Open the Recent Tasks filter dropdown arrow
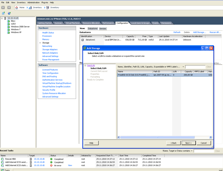This screenshot has width=223, height=171. pos(192,151)
